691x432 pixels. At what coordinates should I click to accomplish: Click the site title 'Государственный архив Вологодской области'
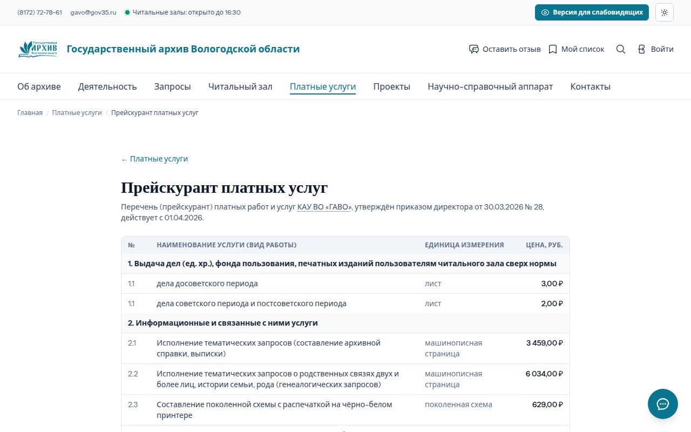click(x=183, y=49)
